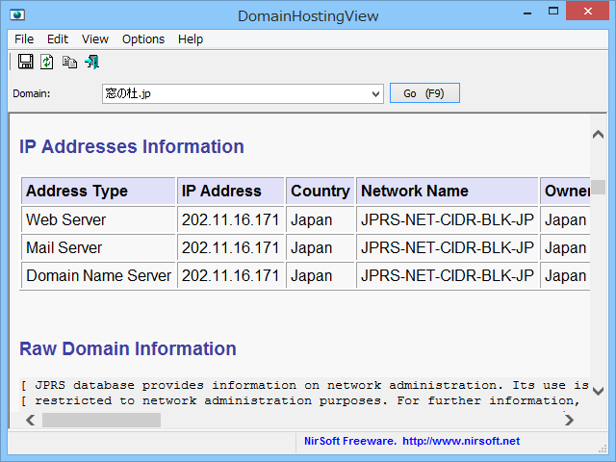Click the Mail Server cell
This screenshot has height=462, width=616.
[98, 248]
